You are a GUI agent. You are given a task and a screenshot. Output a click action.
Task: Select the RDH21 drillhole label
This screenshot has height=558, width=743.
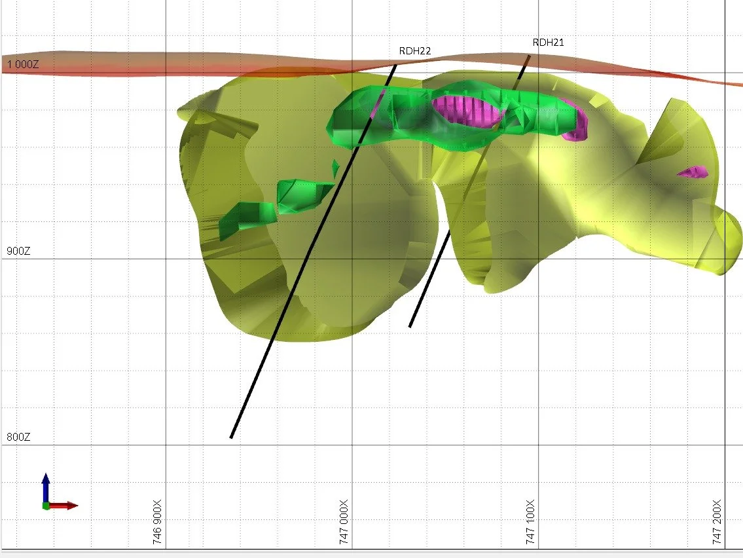548,42
